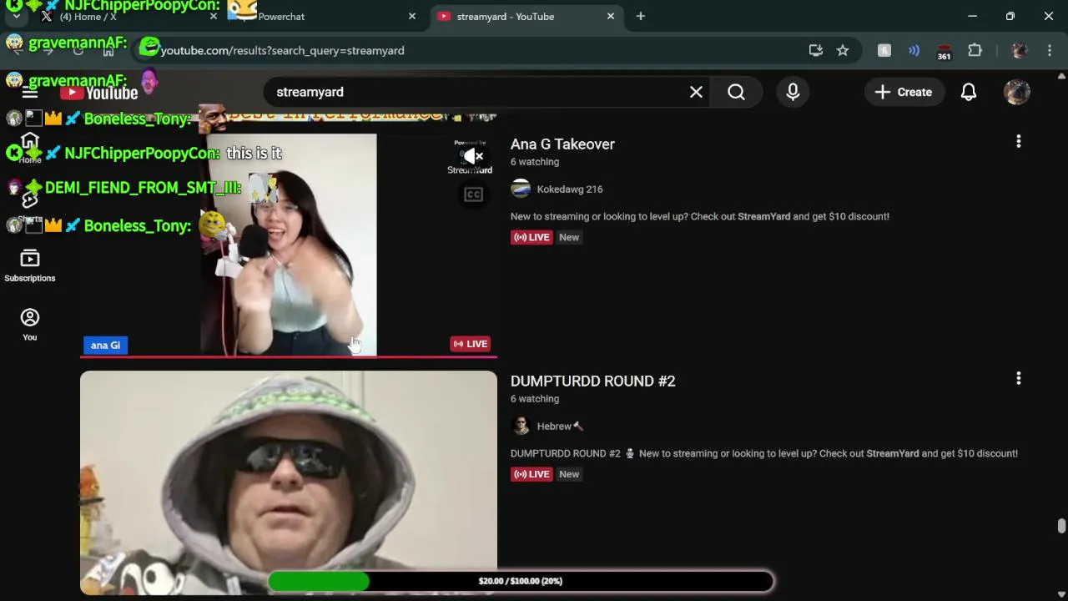The width and height of the screenshot is (1068, 601).
Task: Click the LIVE badge under Ana G Takeover description
Action: click(531, 237)
